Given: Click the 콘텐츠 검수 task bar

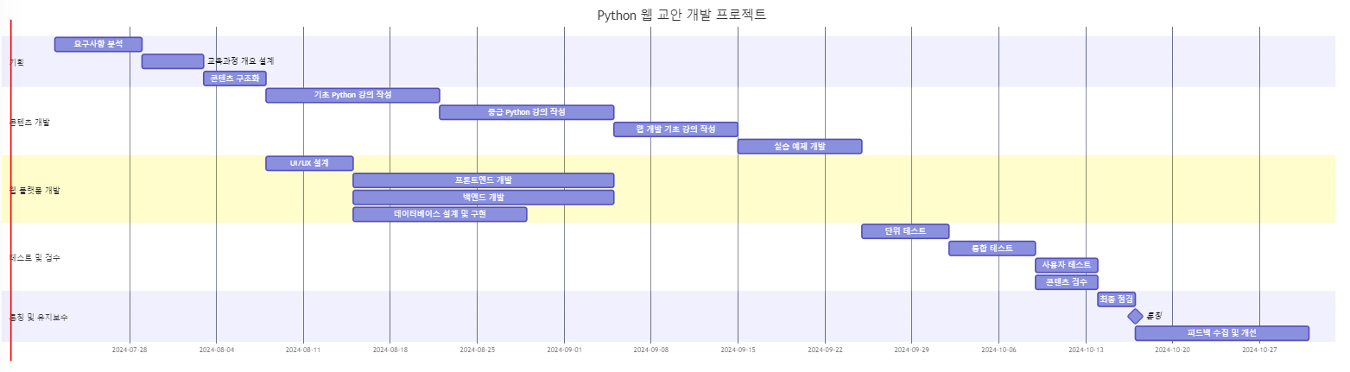Looking at the screenshot, I should [1067, 282].
